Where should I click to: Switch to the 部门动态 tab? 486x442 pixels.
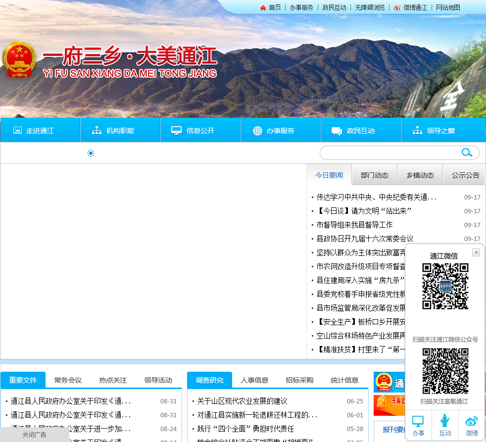(x=375, y=175)
